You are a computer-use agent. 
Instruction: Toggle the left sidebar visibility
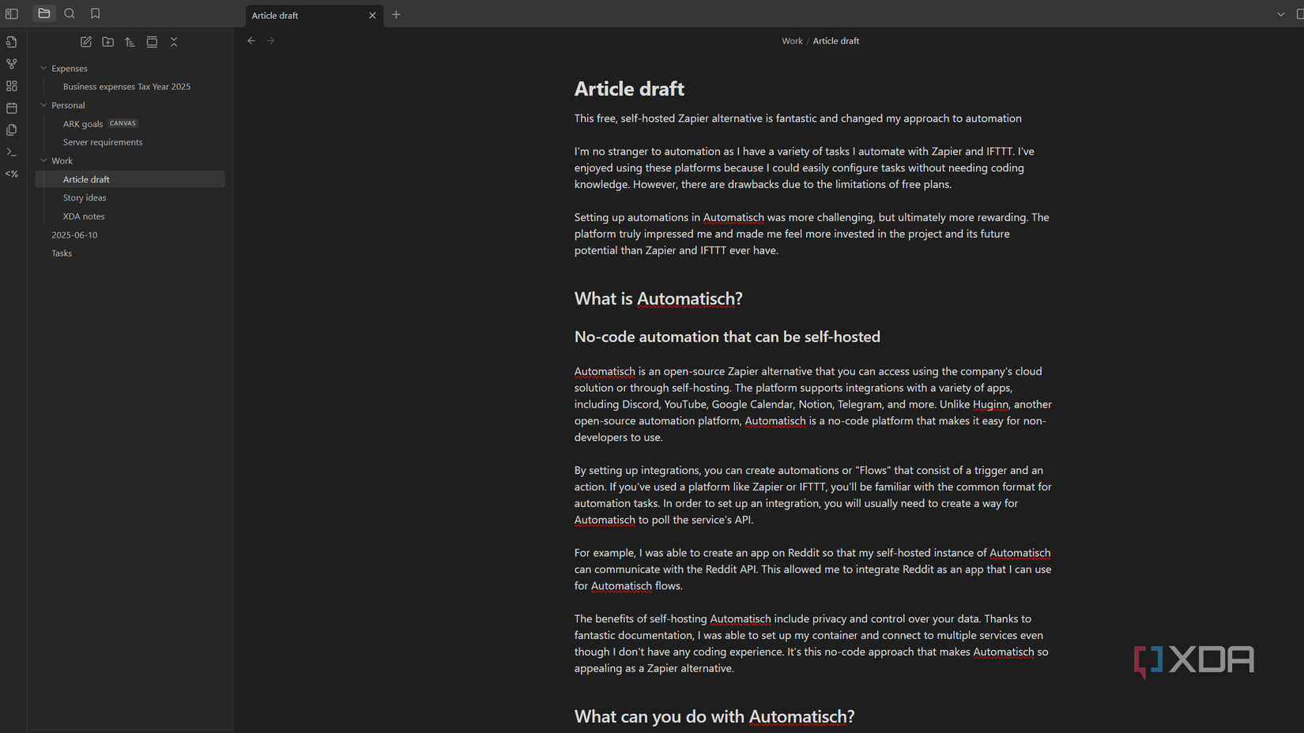(12, 13)
